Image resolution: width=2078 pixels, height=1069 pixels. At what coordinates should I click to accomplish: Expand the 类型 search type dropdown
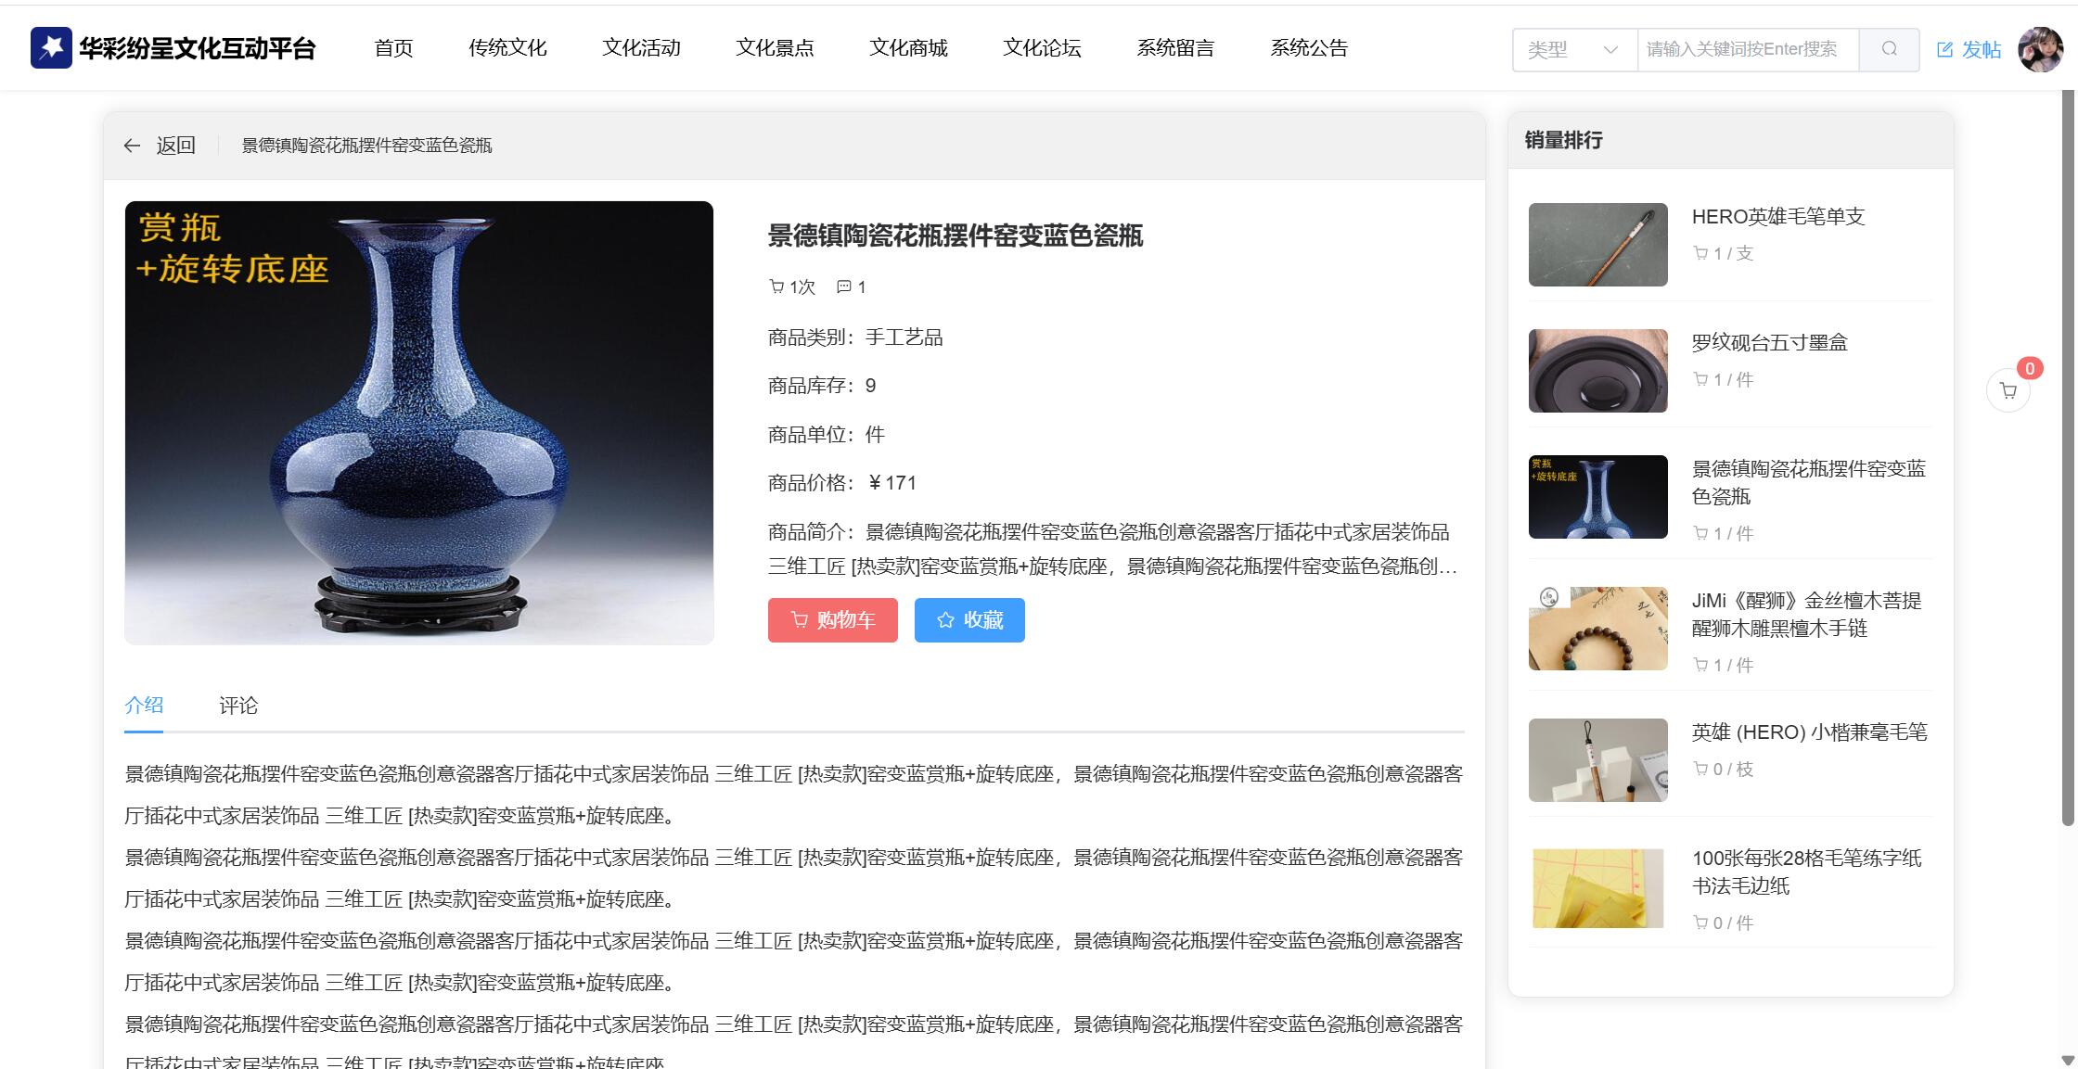point(1573,49)
